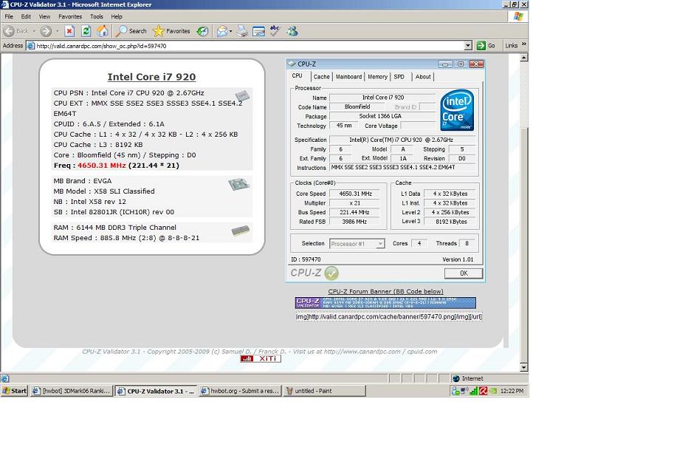Image resolution: width=674 pixels, height=453 pixels.
Task: Click the green Go button
Action: [x=486, y=46]
